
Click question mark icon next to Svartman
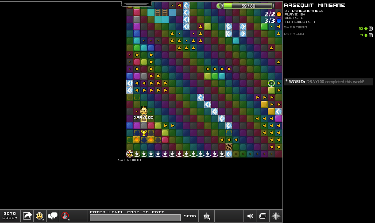coord(371,28)
